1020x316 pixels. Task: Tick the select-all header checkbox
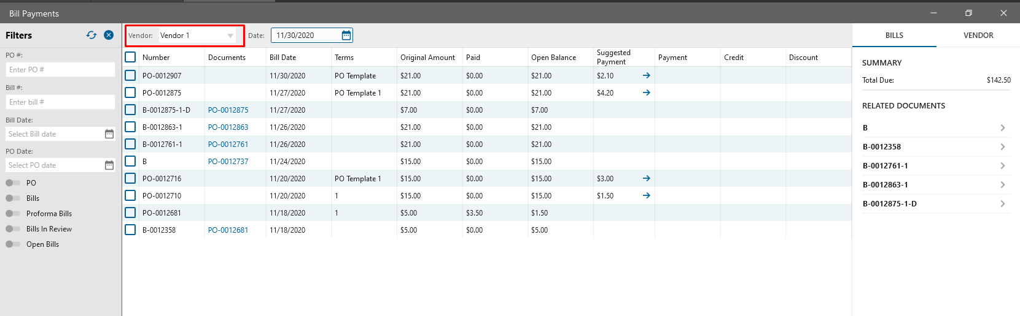[130, 57]
